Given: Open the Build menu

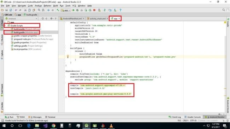Looking at the screenshot, I should tap(56, 6).
